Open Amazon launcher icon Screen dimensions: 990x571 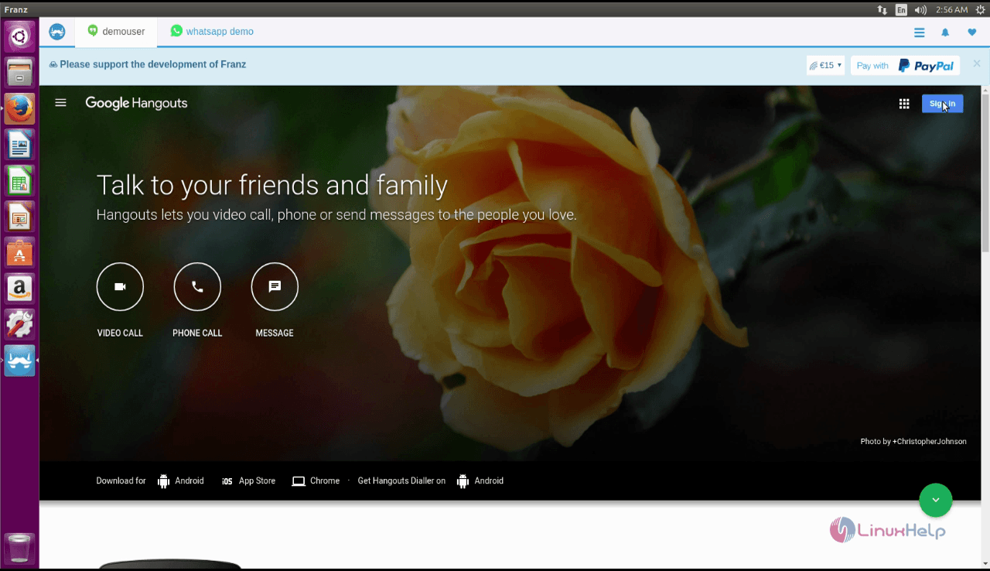coord(19,289)
